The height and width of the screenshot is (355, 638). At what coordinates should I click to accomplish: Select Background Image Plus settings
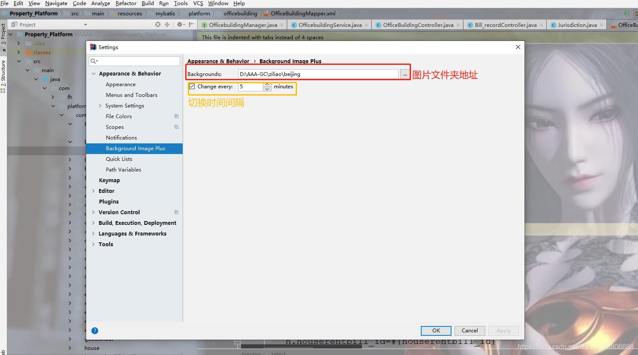[134, 148]
